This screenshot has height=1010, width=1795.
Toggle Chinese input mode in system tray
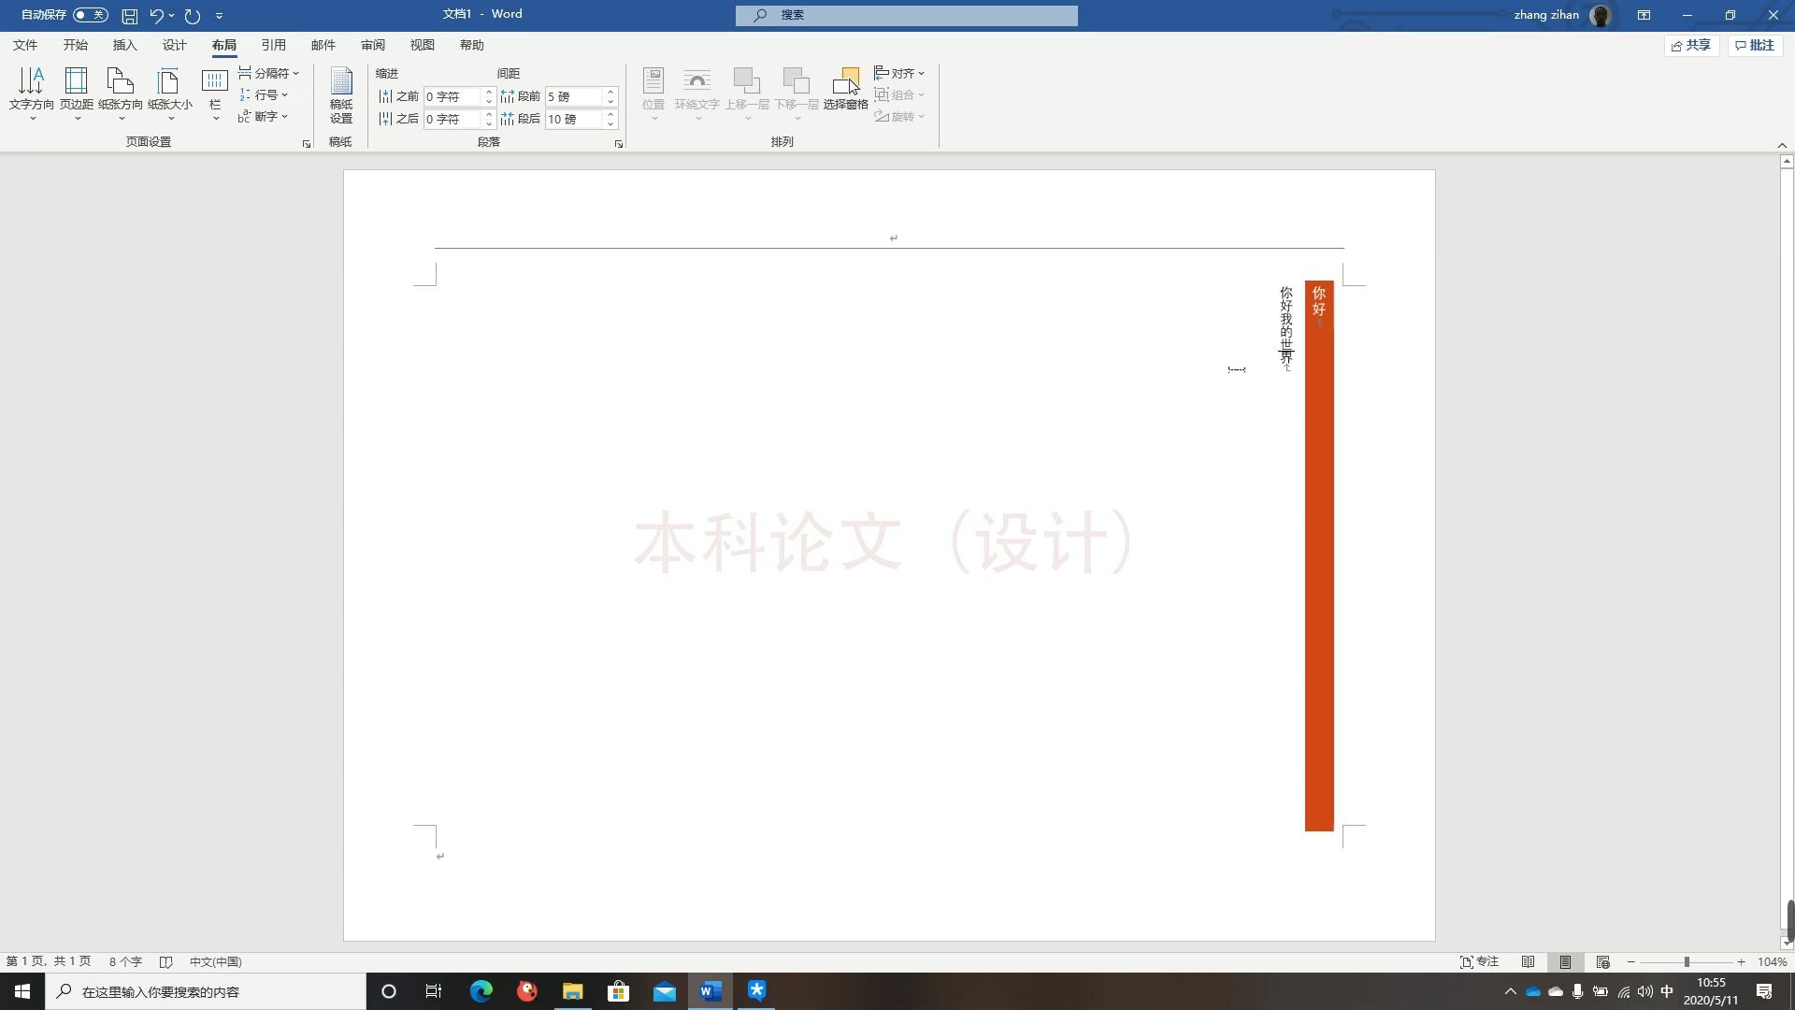pyautogui.click(x=1665, y=991)
